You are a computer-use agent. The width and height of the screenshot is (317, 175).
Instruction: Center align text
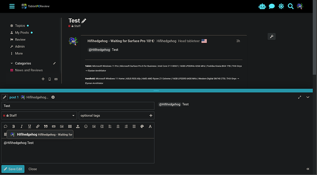(x=118, y=126)
